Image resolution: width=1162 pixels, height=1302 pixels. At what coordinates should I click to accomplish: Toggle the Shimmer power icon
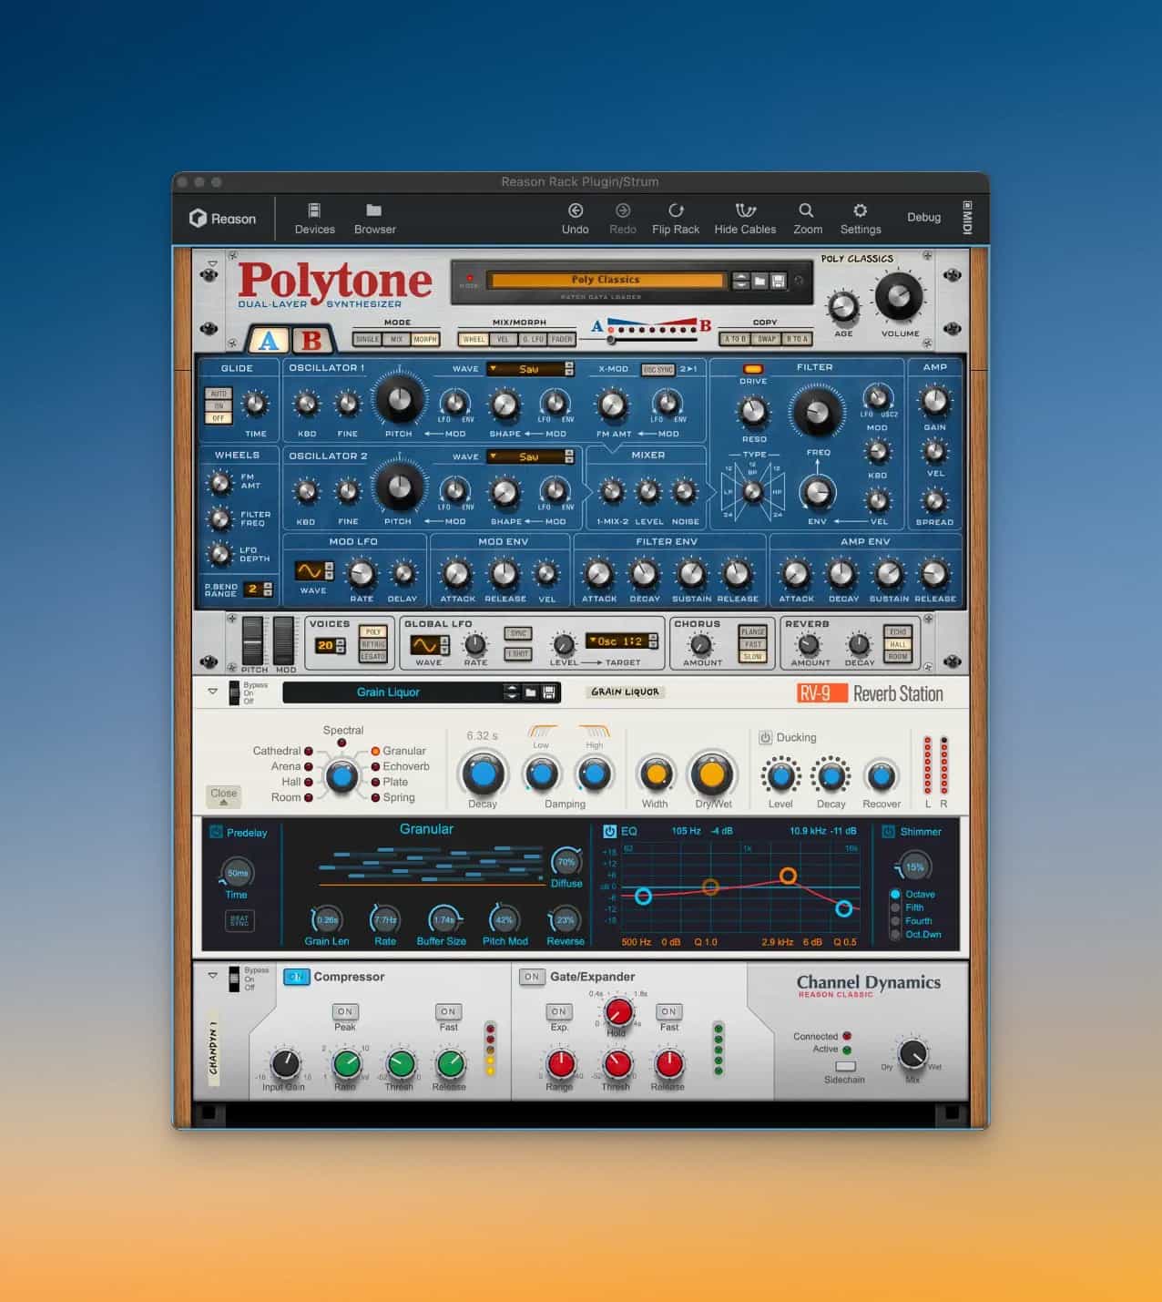[888, 831]
